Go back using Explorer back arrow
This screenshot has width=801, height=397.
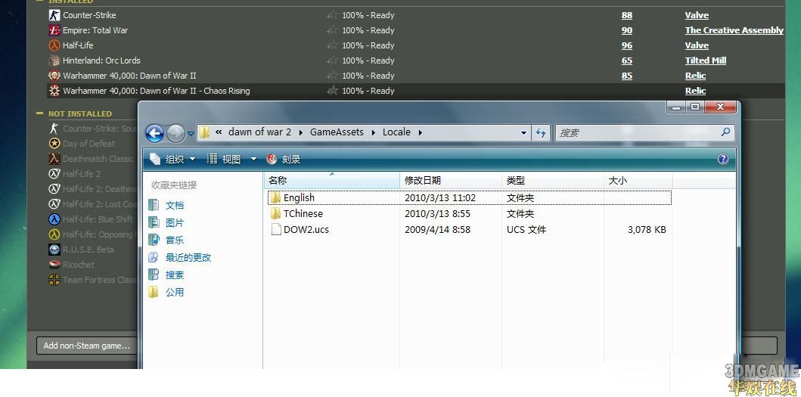coord(155,133)
